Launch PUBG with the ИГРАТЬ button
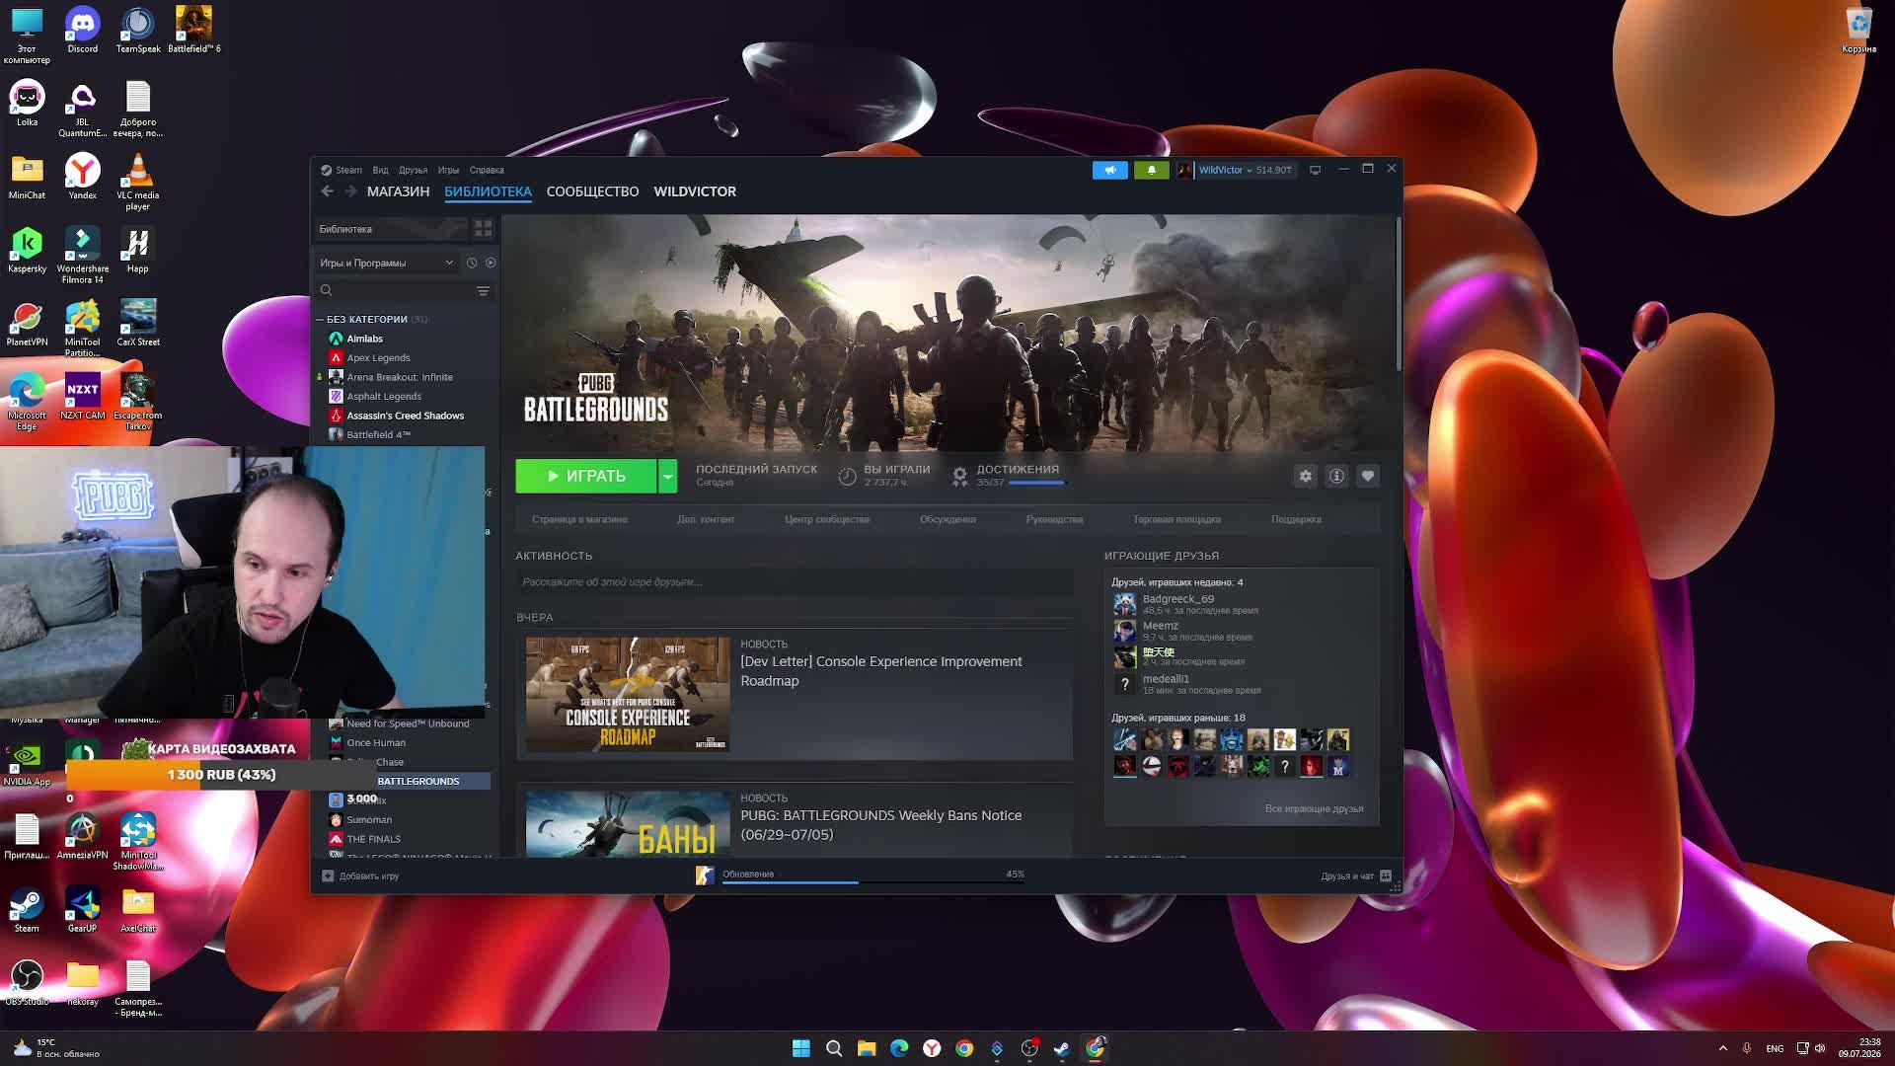The height and width of the screenshot is (1066, 1895). [586, 476]
